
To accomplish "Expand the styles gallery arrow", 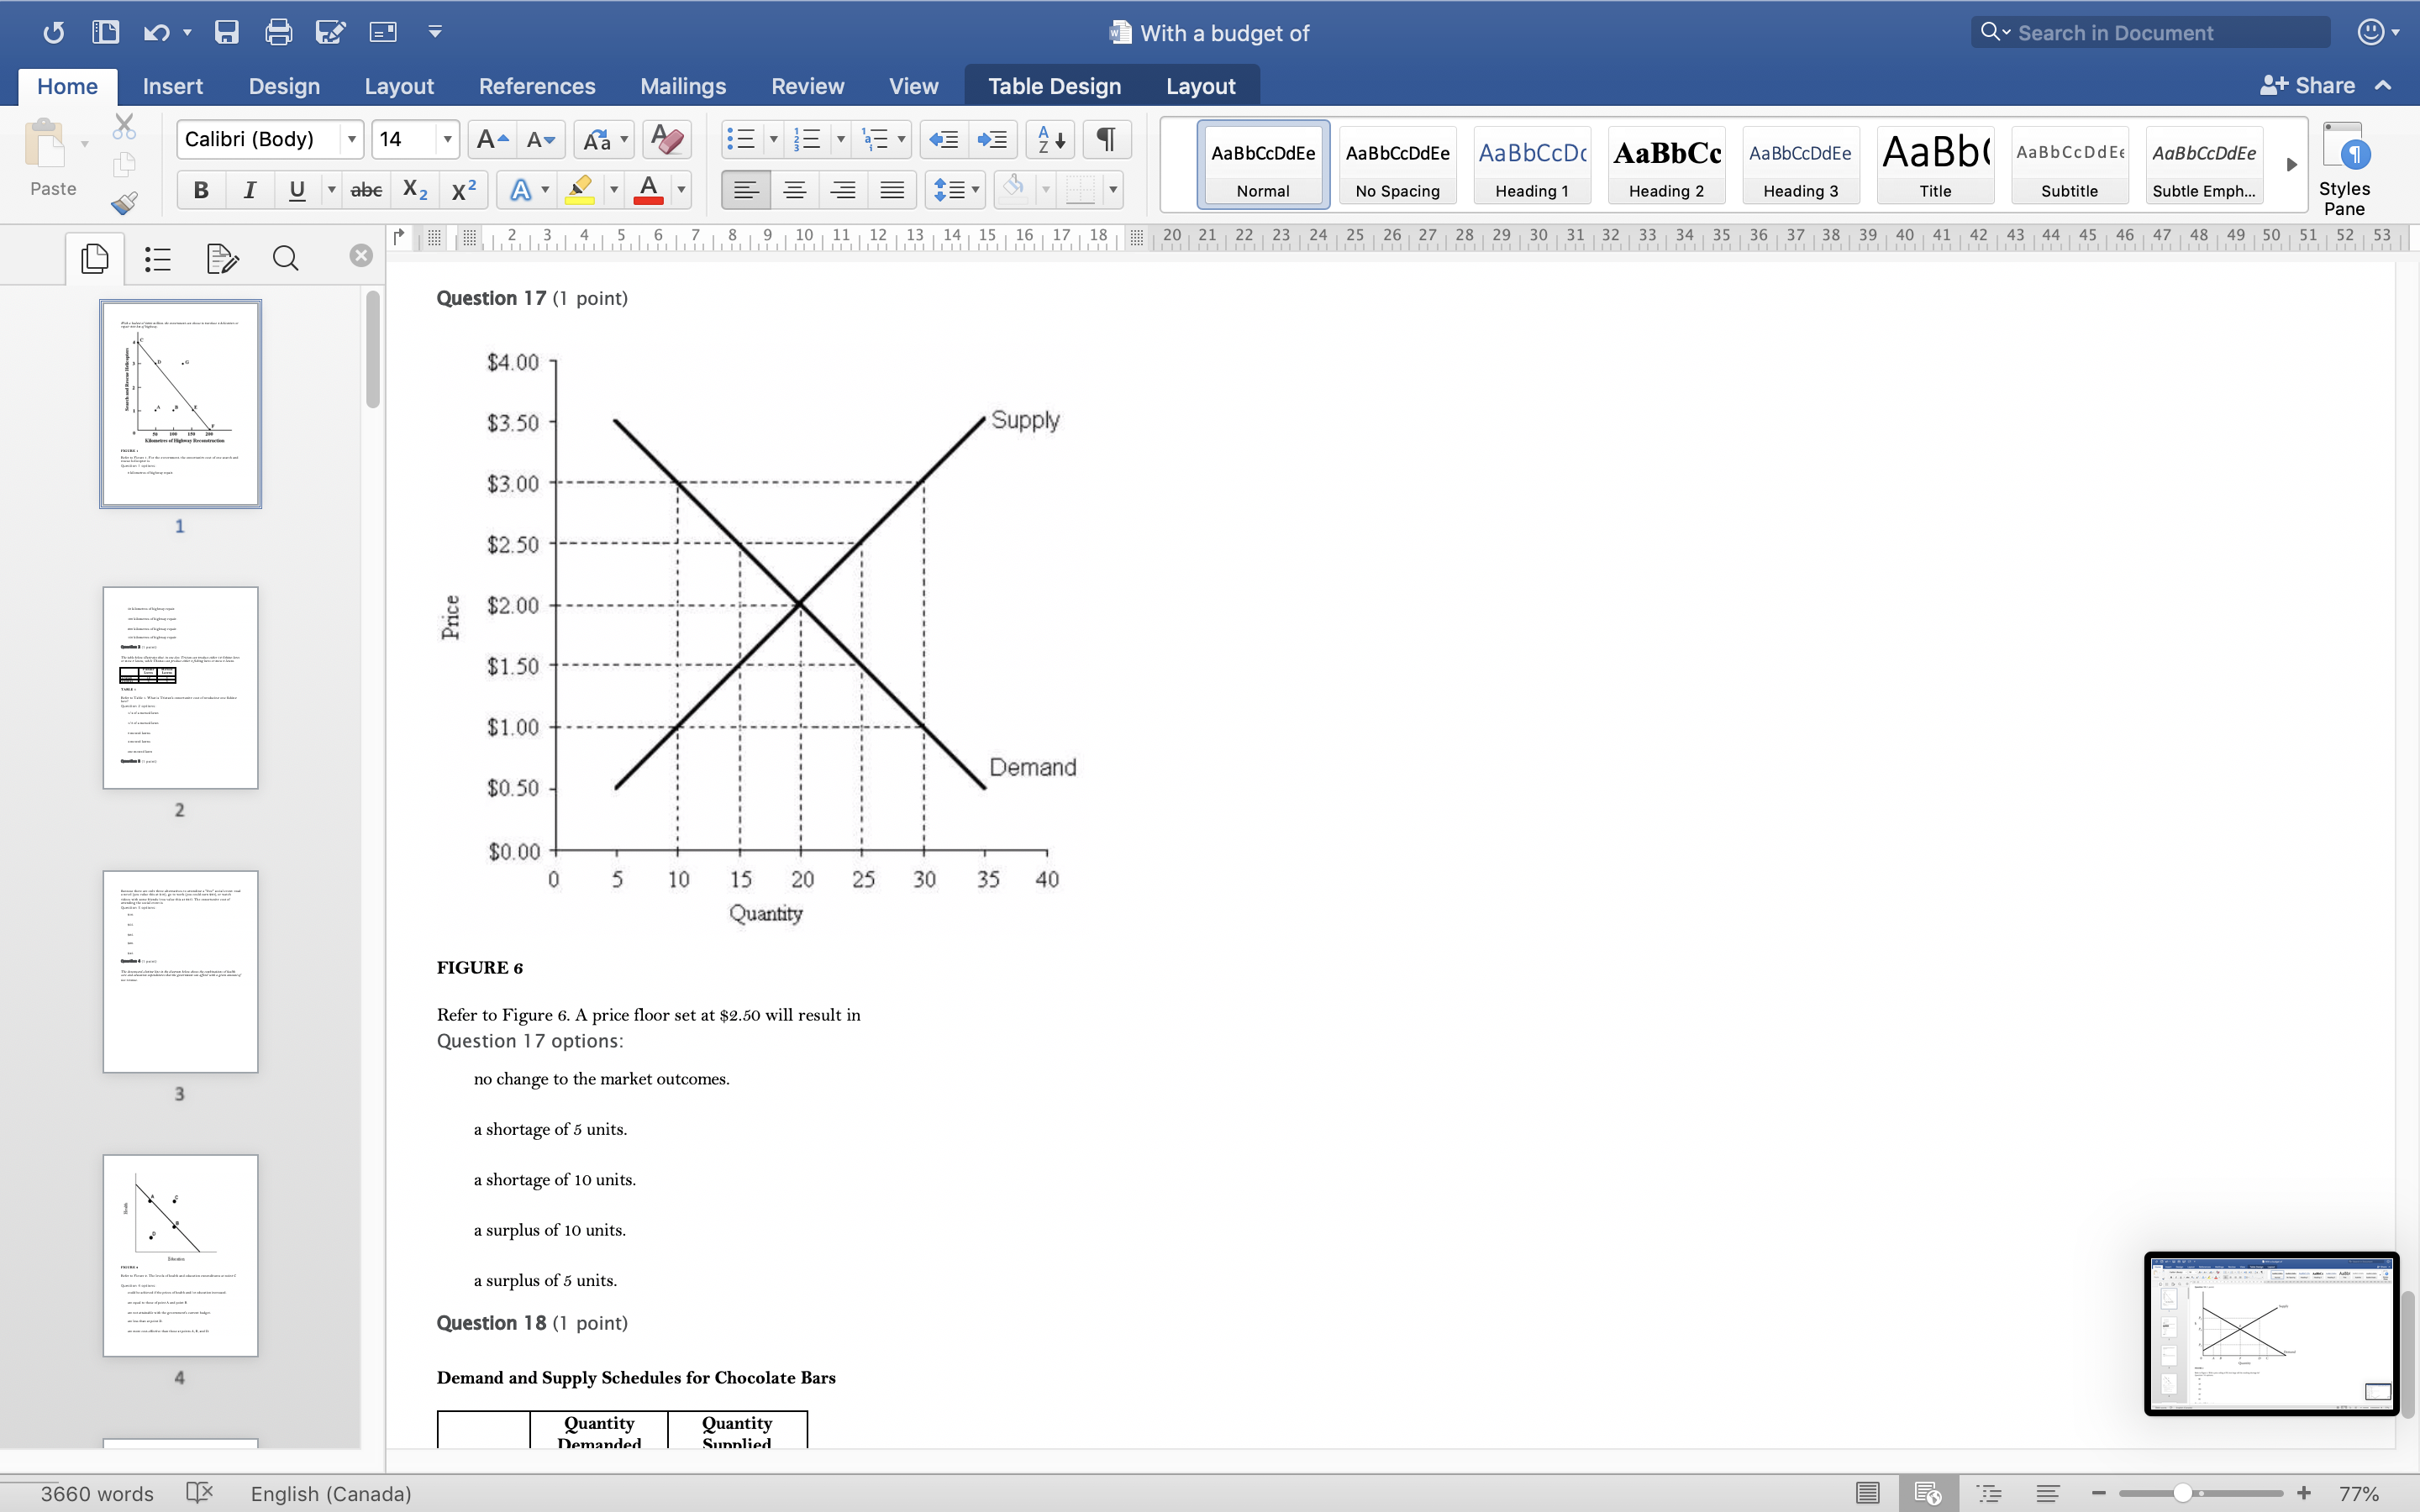I will 2291,165.
